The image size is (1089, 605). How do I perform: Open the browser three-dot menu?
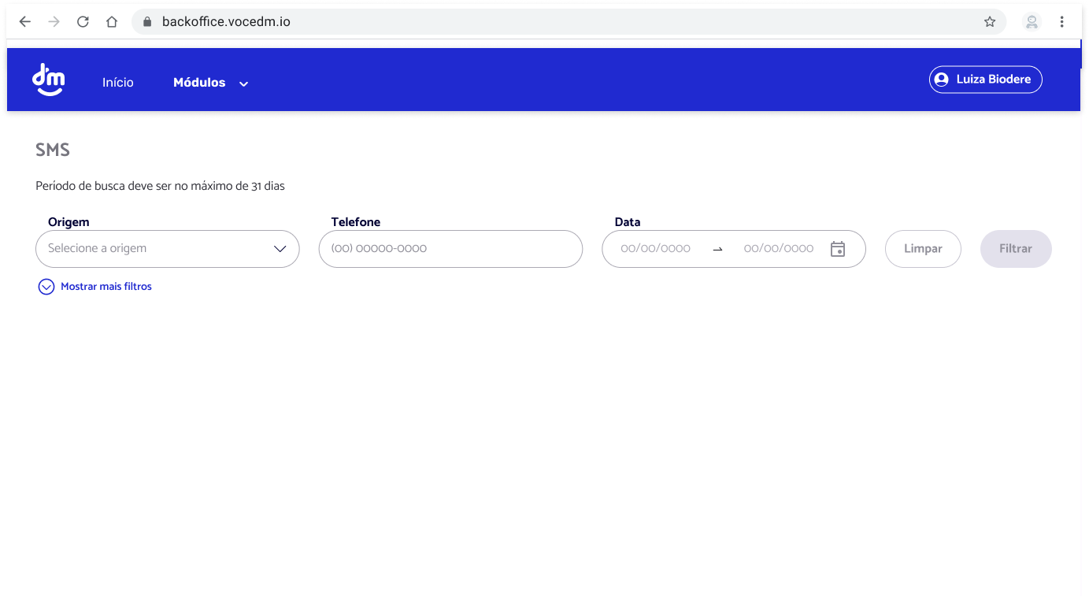pos(1062,21)
